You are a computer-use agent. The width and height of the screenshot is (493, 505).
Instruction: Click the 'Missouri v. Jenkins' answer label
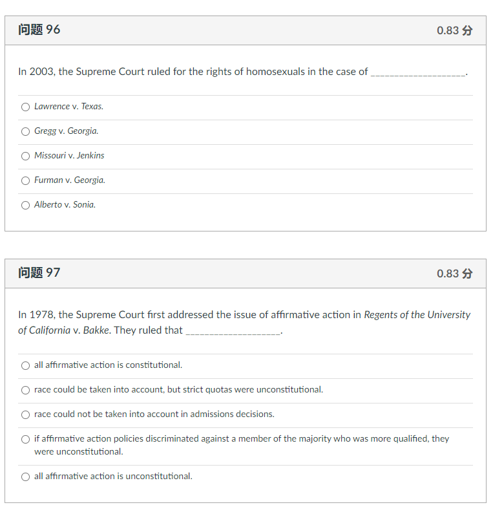[x=69, y=156]
